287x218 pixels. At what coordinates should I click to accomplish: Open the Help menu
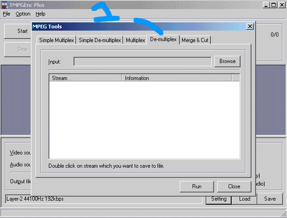tap(41, 14)
